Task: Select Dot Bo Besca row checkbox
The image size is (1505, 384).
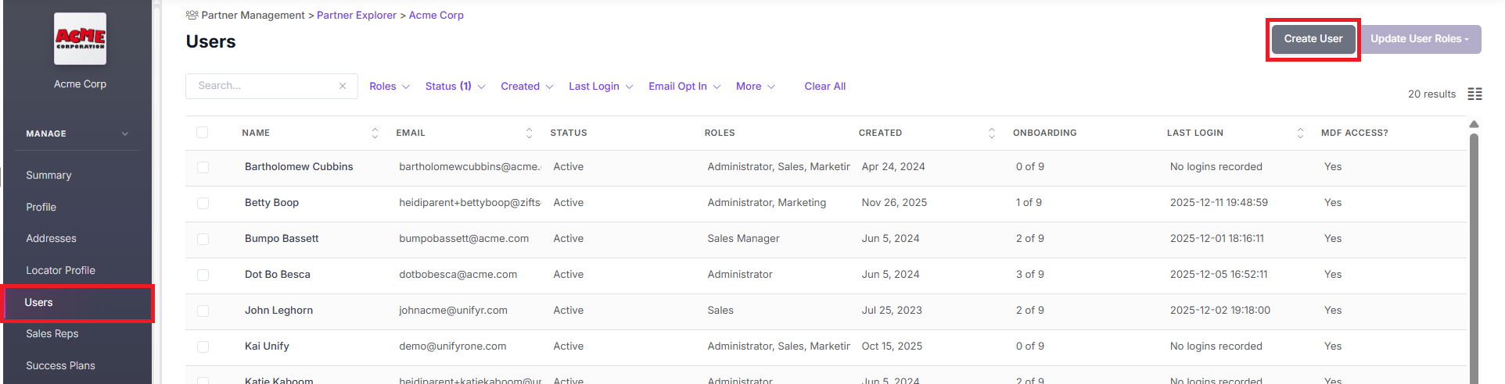Action: click(x=203, y=275)
